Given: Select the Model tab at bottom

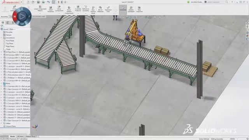Looking at the screenshot, I should (12, 136).
